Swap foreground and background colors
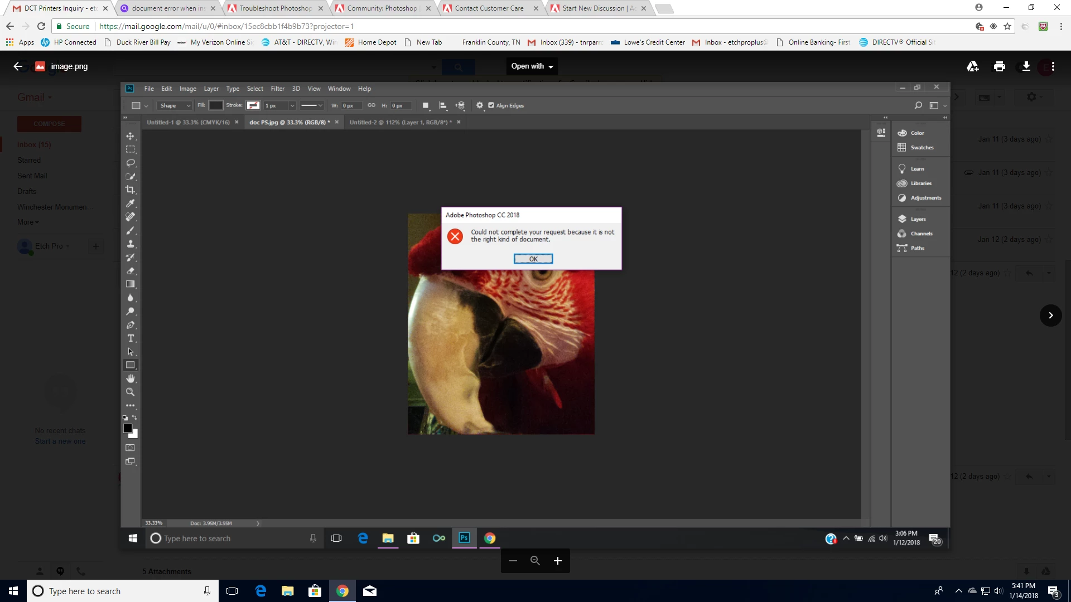Screen dimensions: 1071x602 (134, 417)
